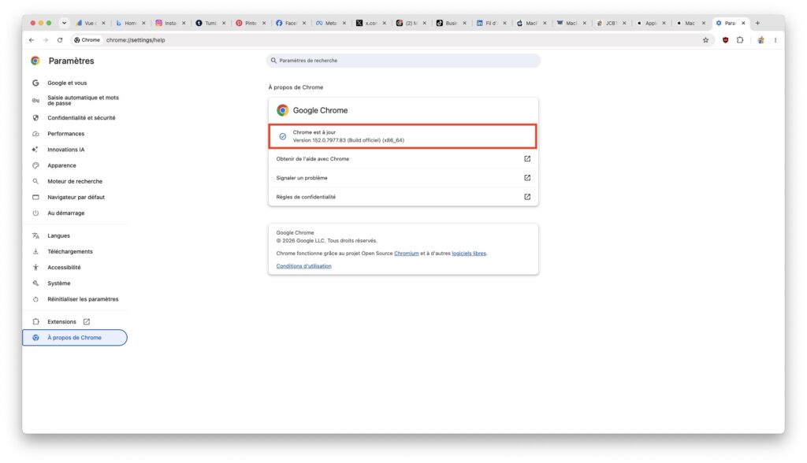
Task: Open the red shield extension icon
Action: [725, 40]
